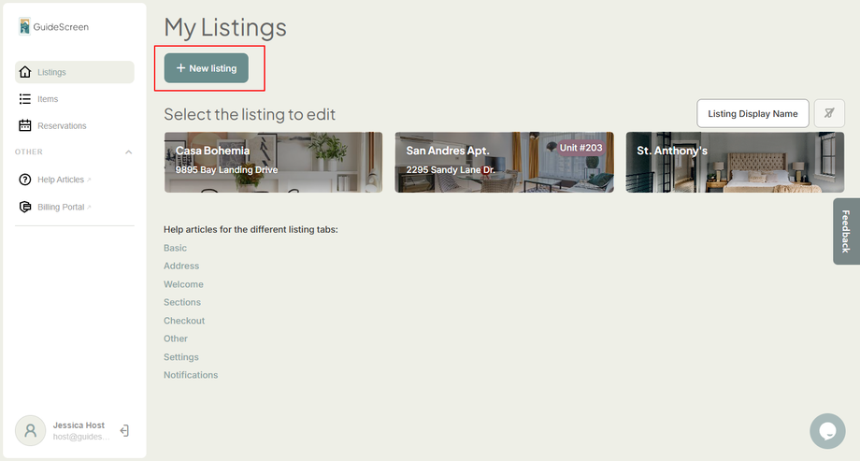Open the chat bubble widget
The image size is (860, 461).
click(x=827, y=431)
